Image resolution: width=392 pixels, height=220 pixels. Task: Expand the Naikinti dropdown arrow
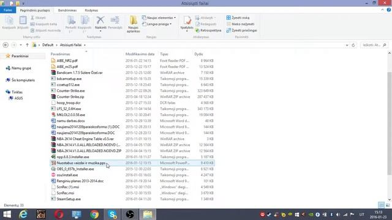pyautogui.click(x=100, y=31)
